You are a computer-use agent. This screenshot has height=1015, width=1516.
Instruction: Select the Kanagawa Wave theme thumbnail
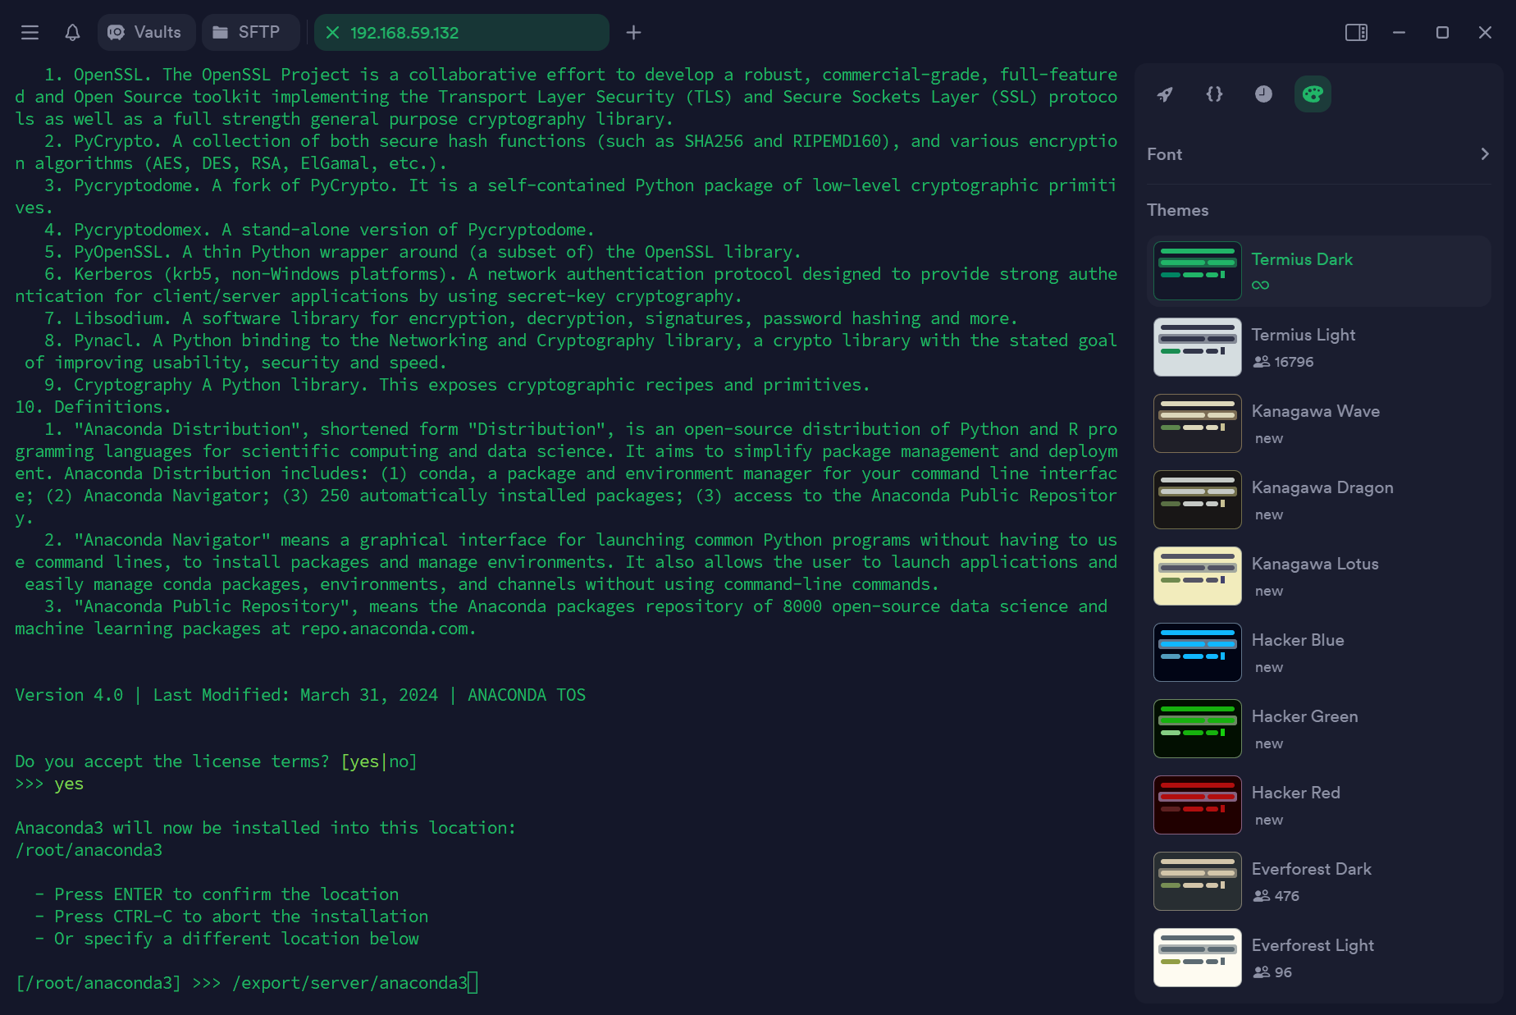[1198, 423]
